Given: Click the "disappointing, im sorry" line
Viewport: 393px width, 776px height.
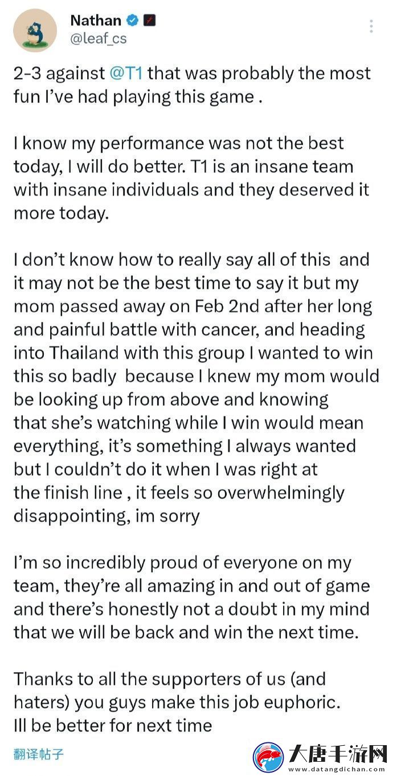Looking at the screenshot, I should click(107, 516).
